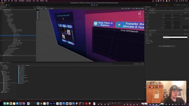Open the Window menu

pos(42,1)
